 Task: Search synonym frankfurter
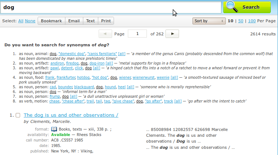66,77
